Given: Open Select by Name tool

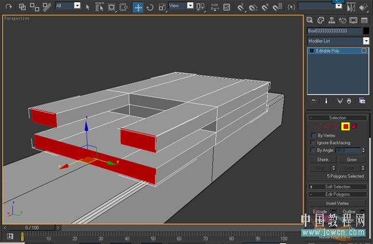Looking at the screenshot, I should pos(99,7).
